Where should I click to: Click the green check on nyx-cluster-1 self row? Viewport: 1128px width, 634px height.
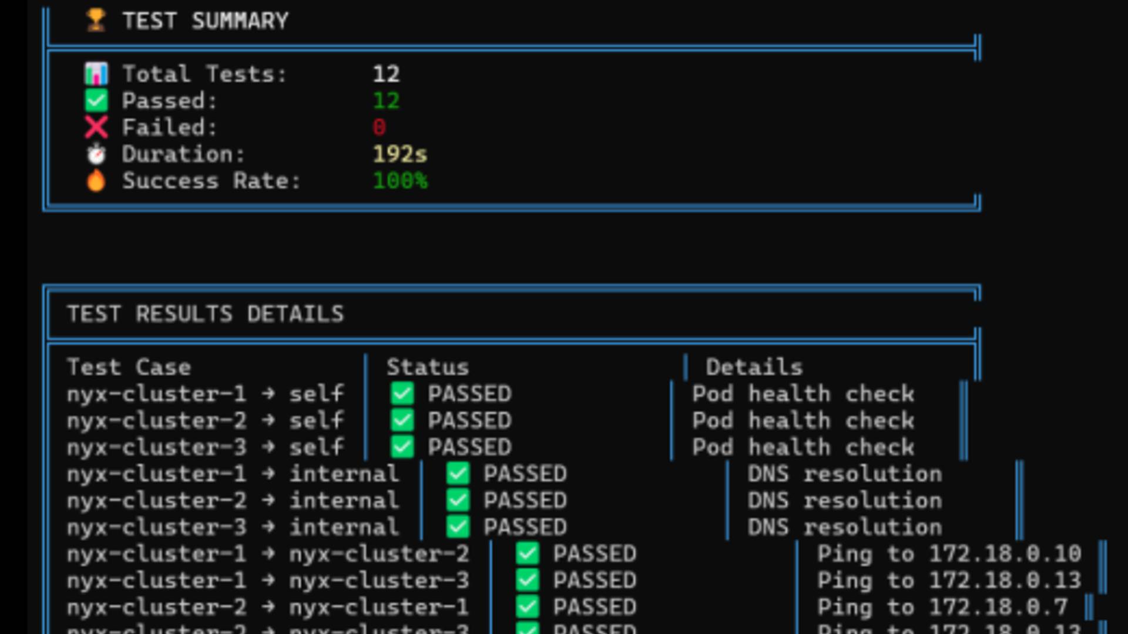click(402, 394)
